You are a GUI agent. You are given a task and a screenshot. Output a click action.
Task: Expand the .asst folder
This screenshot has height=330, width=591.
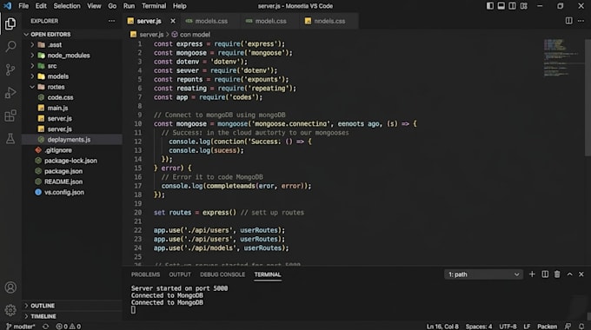click(x=32, y=45)
